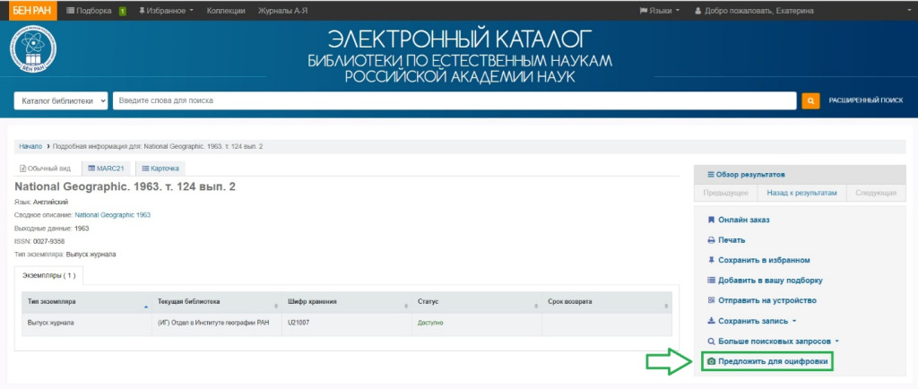Switch to Обычный вид tab

point(46,169)
